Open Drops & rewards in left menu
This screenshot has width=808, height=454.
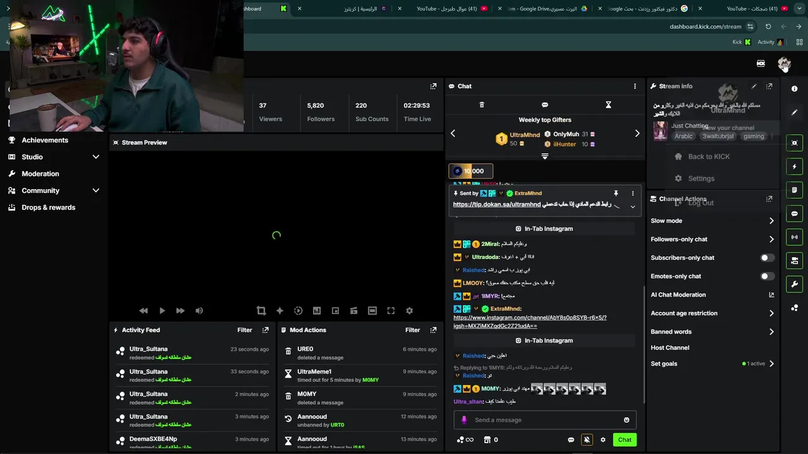click(49, 207)
